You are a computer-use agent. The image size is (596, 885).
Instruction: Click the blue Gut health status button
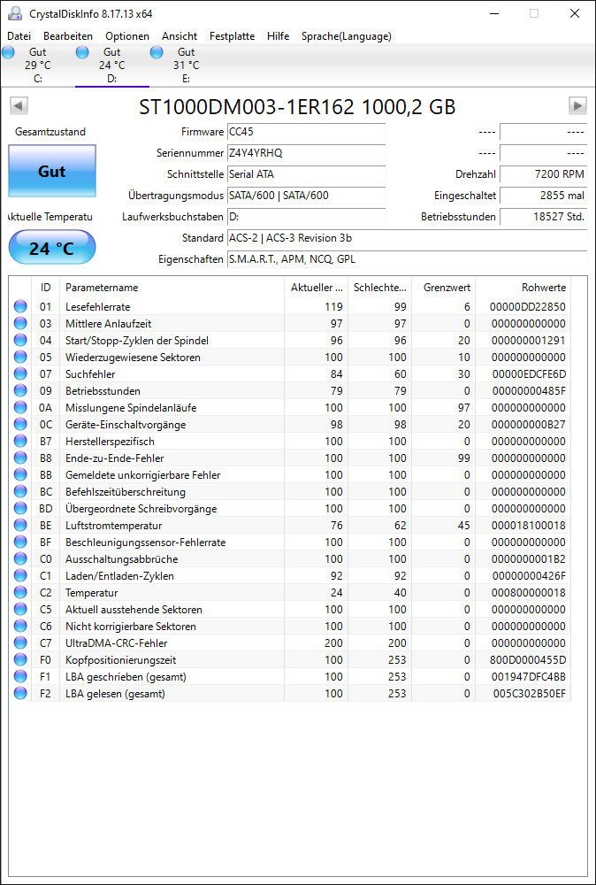[x=52, y=171]
